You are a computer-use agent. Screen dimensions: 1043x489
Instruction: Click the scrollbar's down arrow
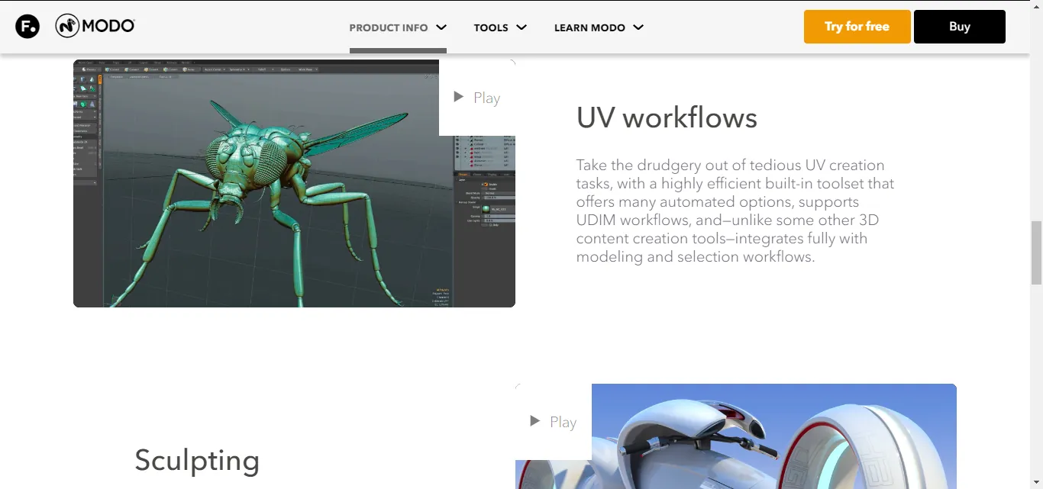point(1036,483)
